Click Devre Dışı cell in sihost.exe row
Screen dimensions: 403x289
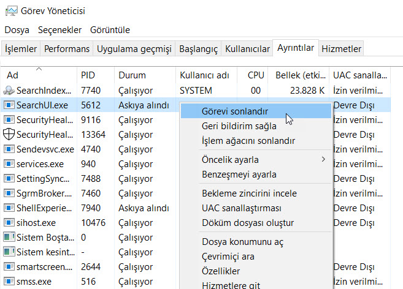(x=354, y=223)
